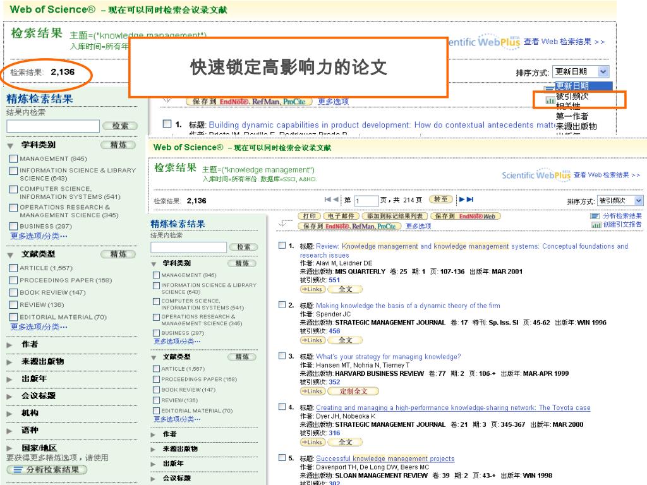Check BUSINESS (297) in back window
This screenshot has height=485, width=647.
click(x=14, y=227)
